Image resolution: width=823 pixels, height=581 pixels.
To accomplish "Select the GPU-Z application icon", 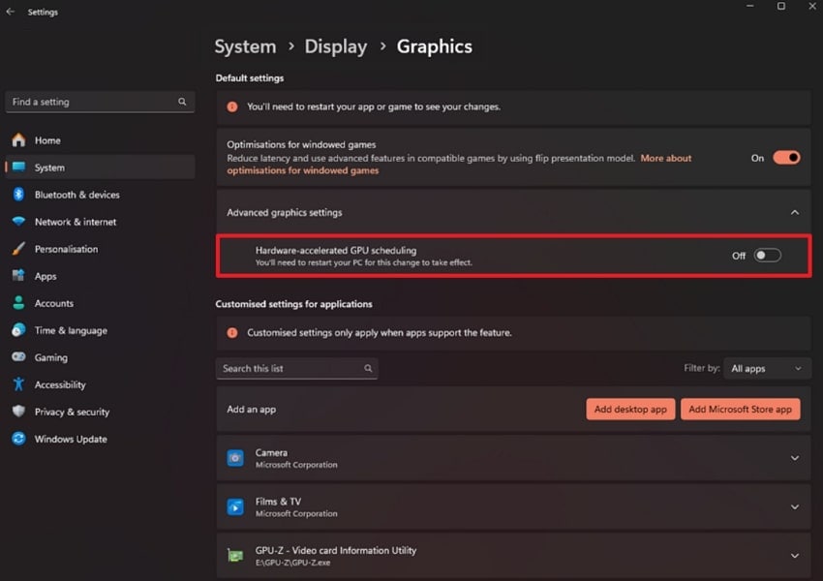I will pos(235,556).
